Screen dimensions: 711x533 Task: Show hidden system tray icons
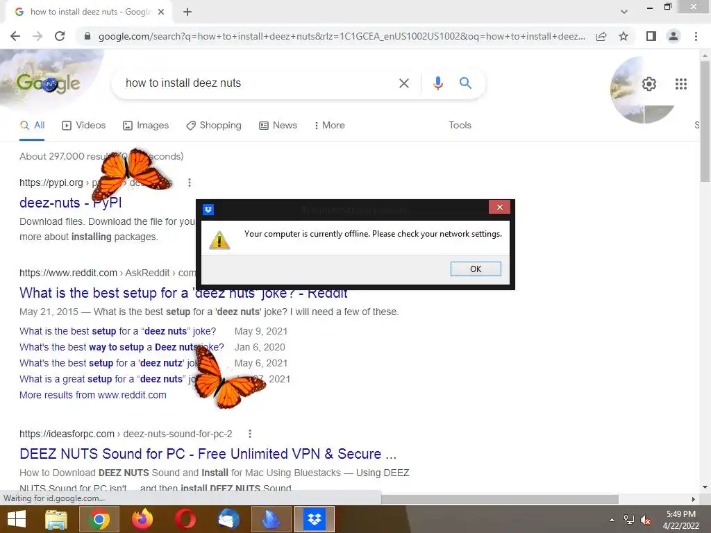point(612,520)
